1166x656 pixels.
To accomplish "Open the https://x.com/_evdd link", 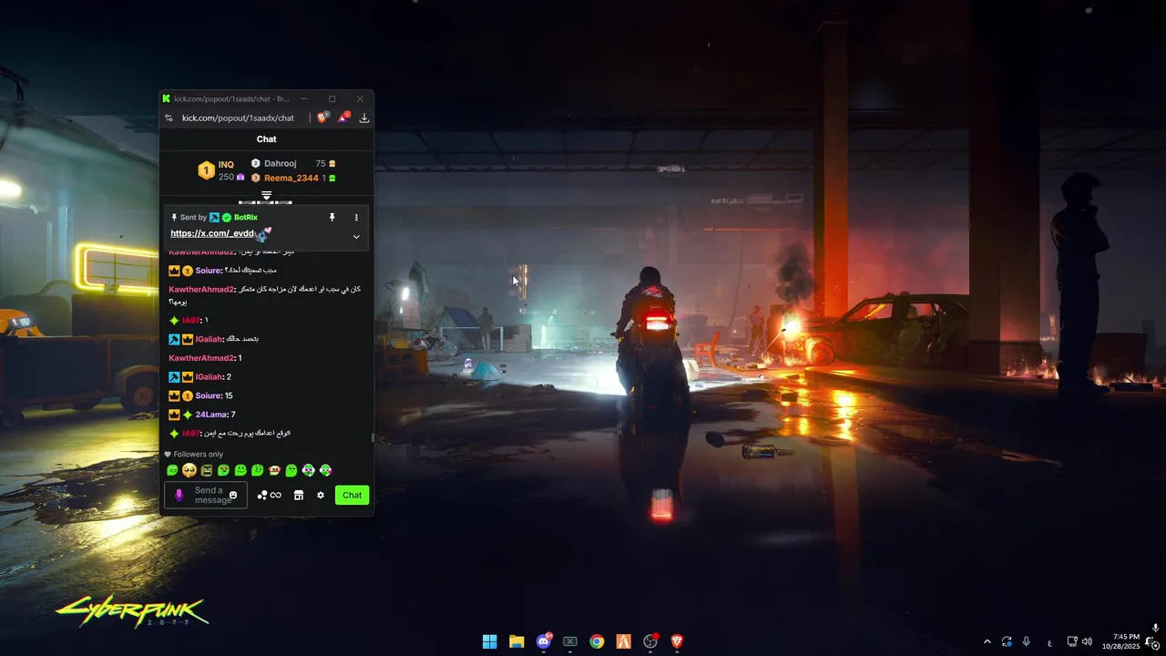I will point(211,233).
